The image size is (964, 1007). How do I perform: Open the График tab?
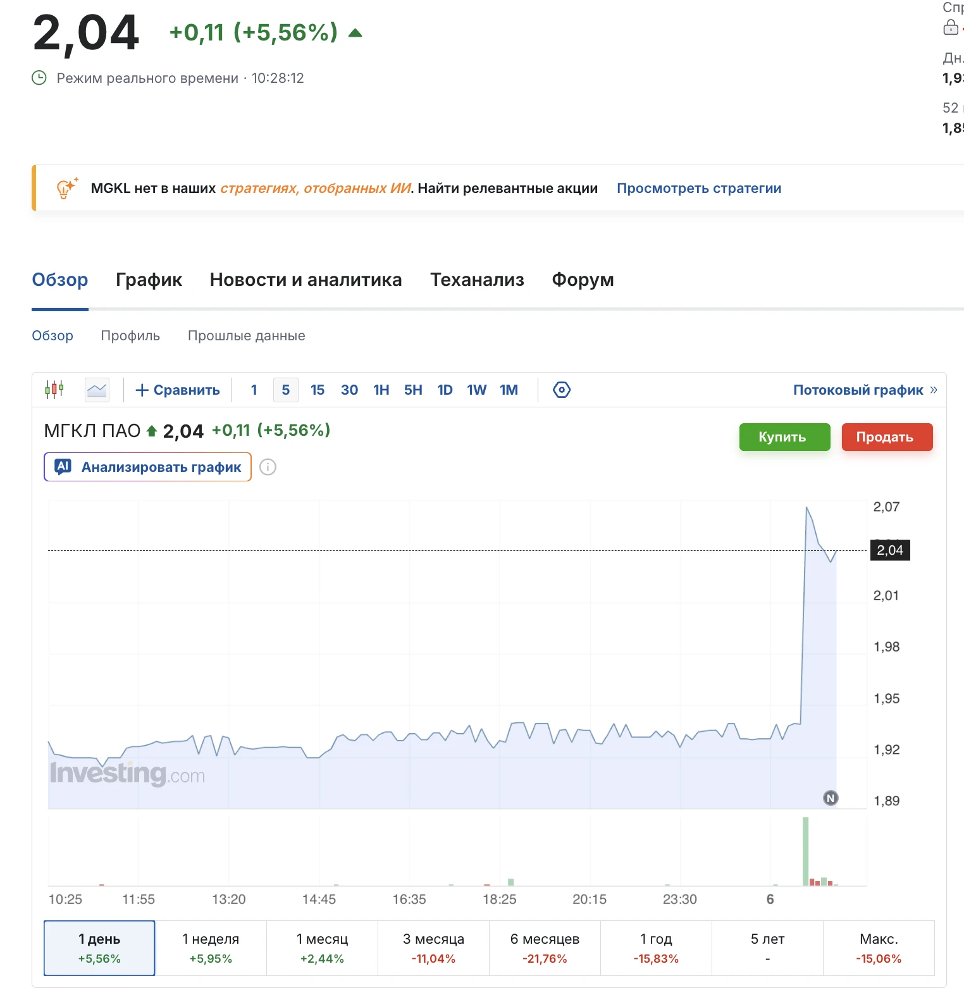tap(149, 280)
